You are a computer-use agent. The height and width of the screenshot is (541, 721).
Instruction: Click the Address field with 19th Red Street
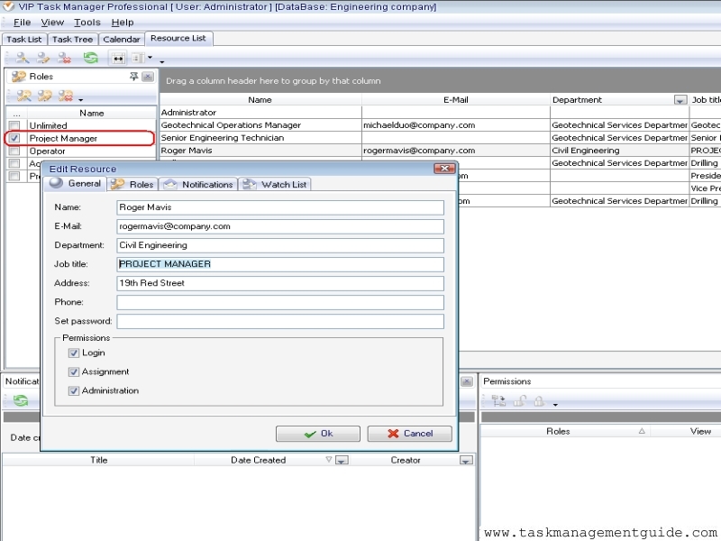point(280,283)
